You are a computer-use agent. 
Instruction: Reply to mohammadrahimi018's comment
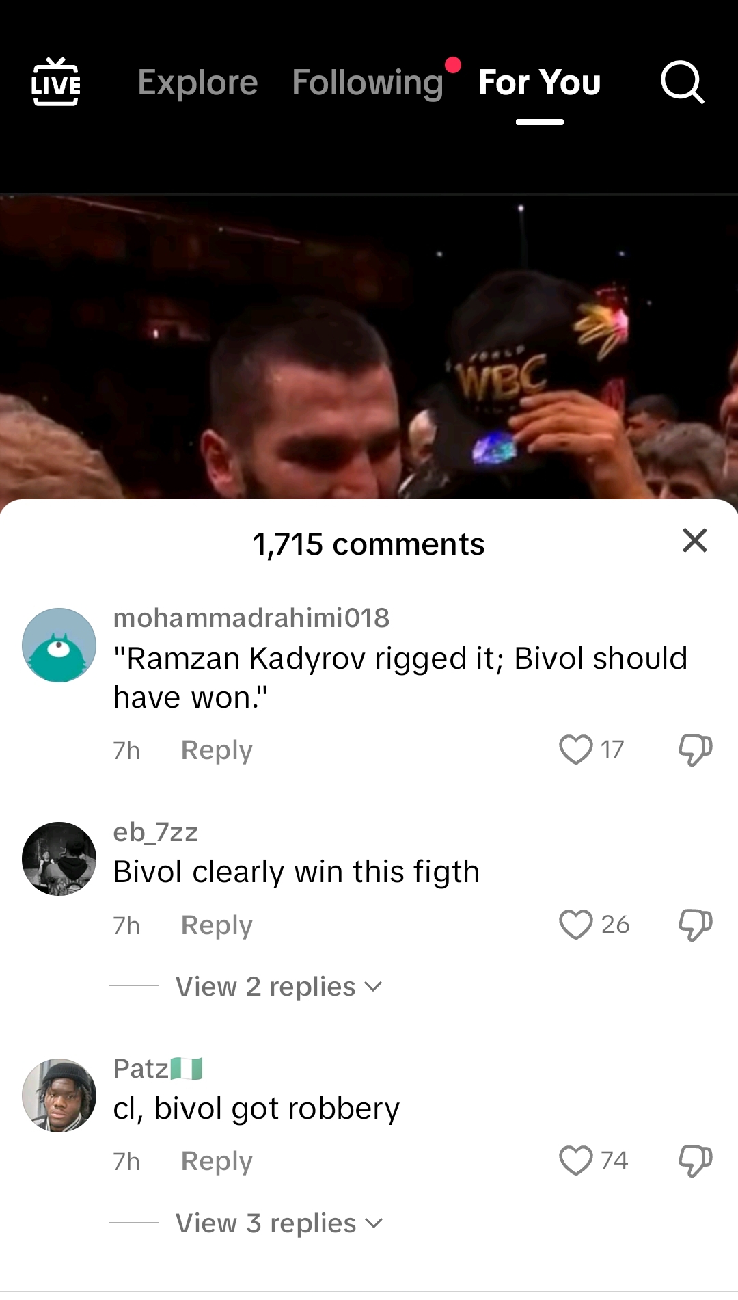[217, 750]
